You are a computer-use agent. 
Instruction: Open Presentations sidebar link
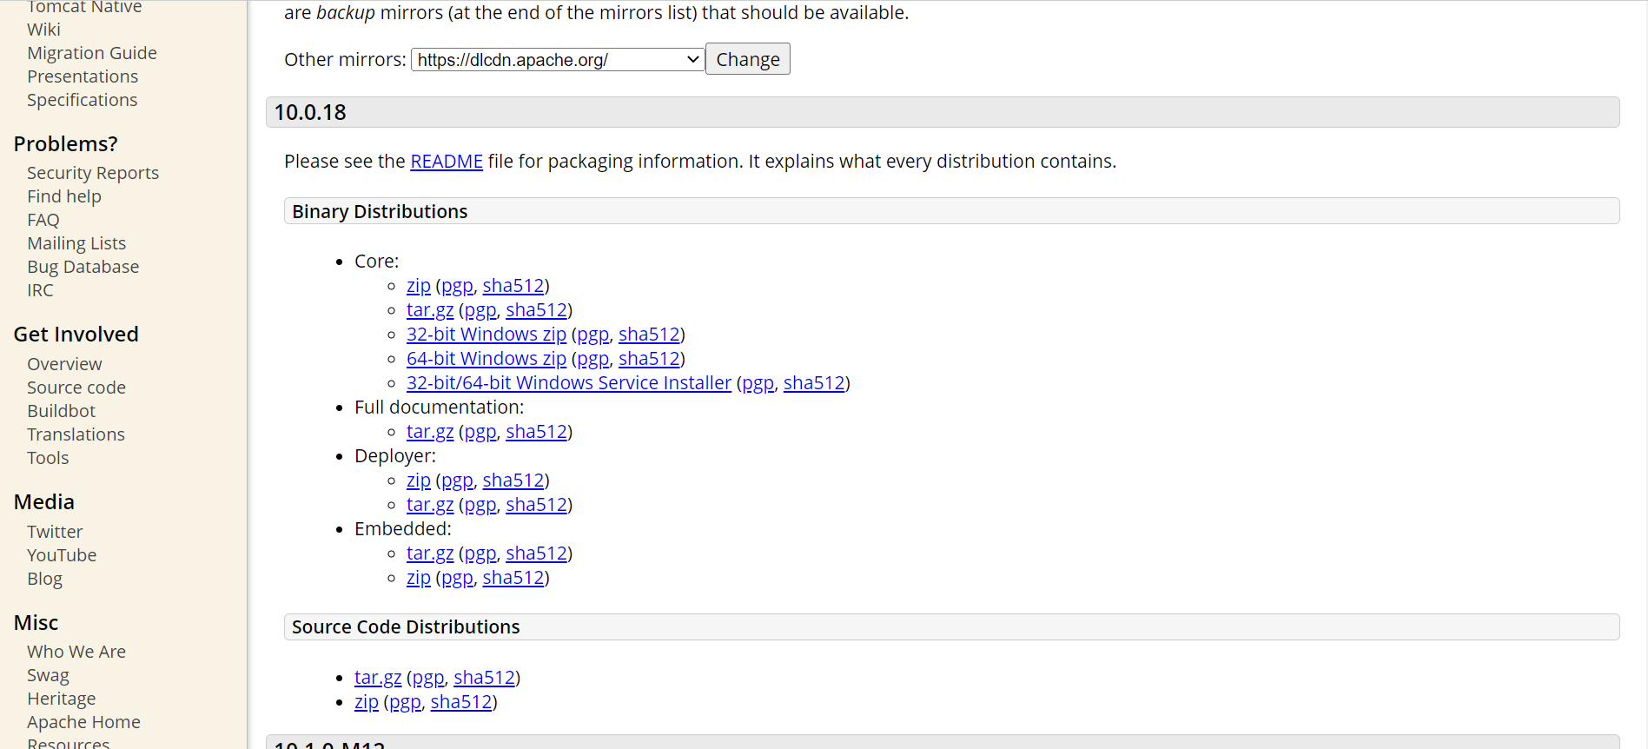coord(83,76)
